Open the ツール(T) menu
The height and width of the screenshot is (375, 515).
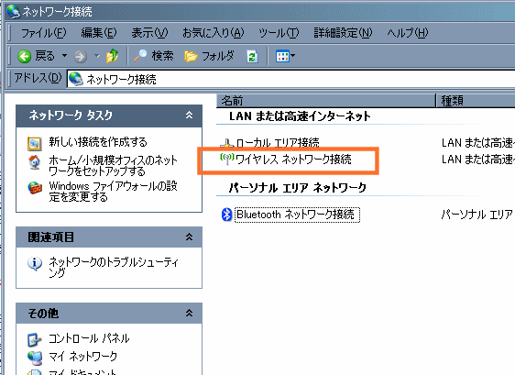279,33
